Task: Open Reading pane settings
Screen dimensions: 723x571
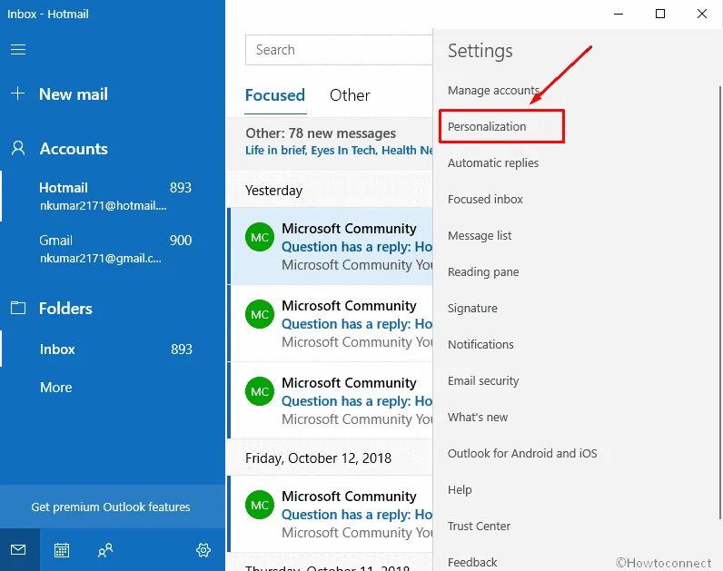Action: coord(483,272)
